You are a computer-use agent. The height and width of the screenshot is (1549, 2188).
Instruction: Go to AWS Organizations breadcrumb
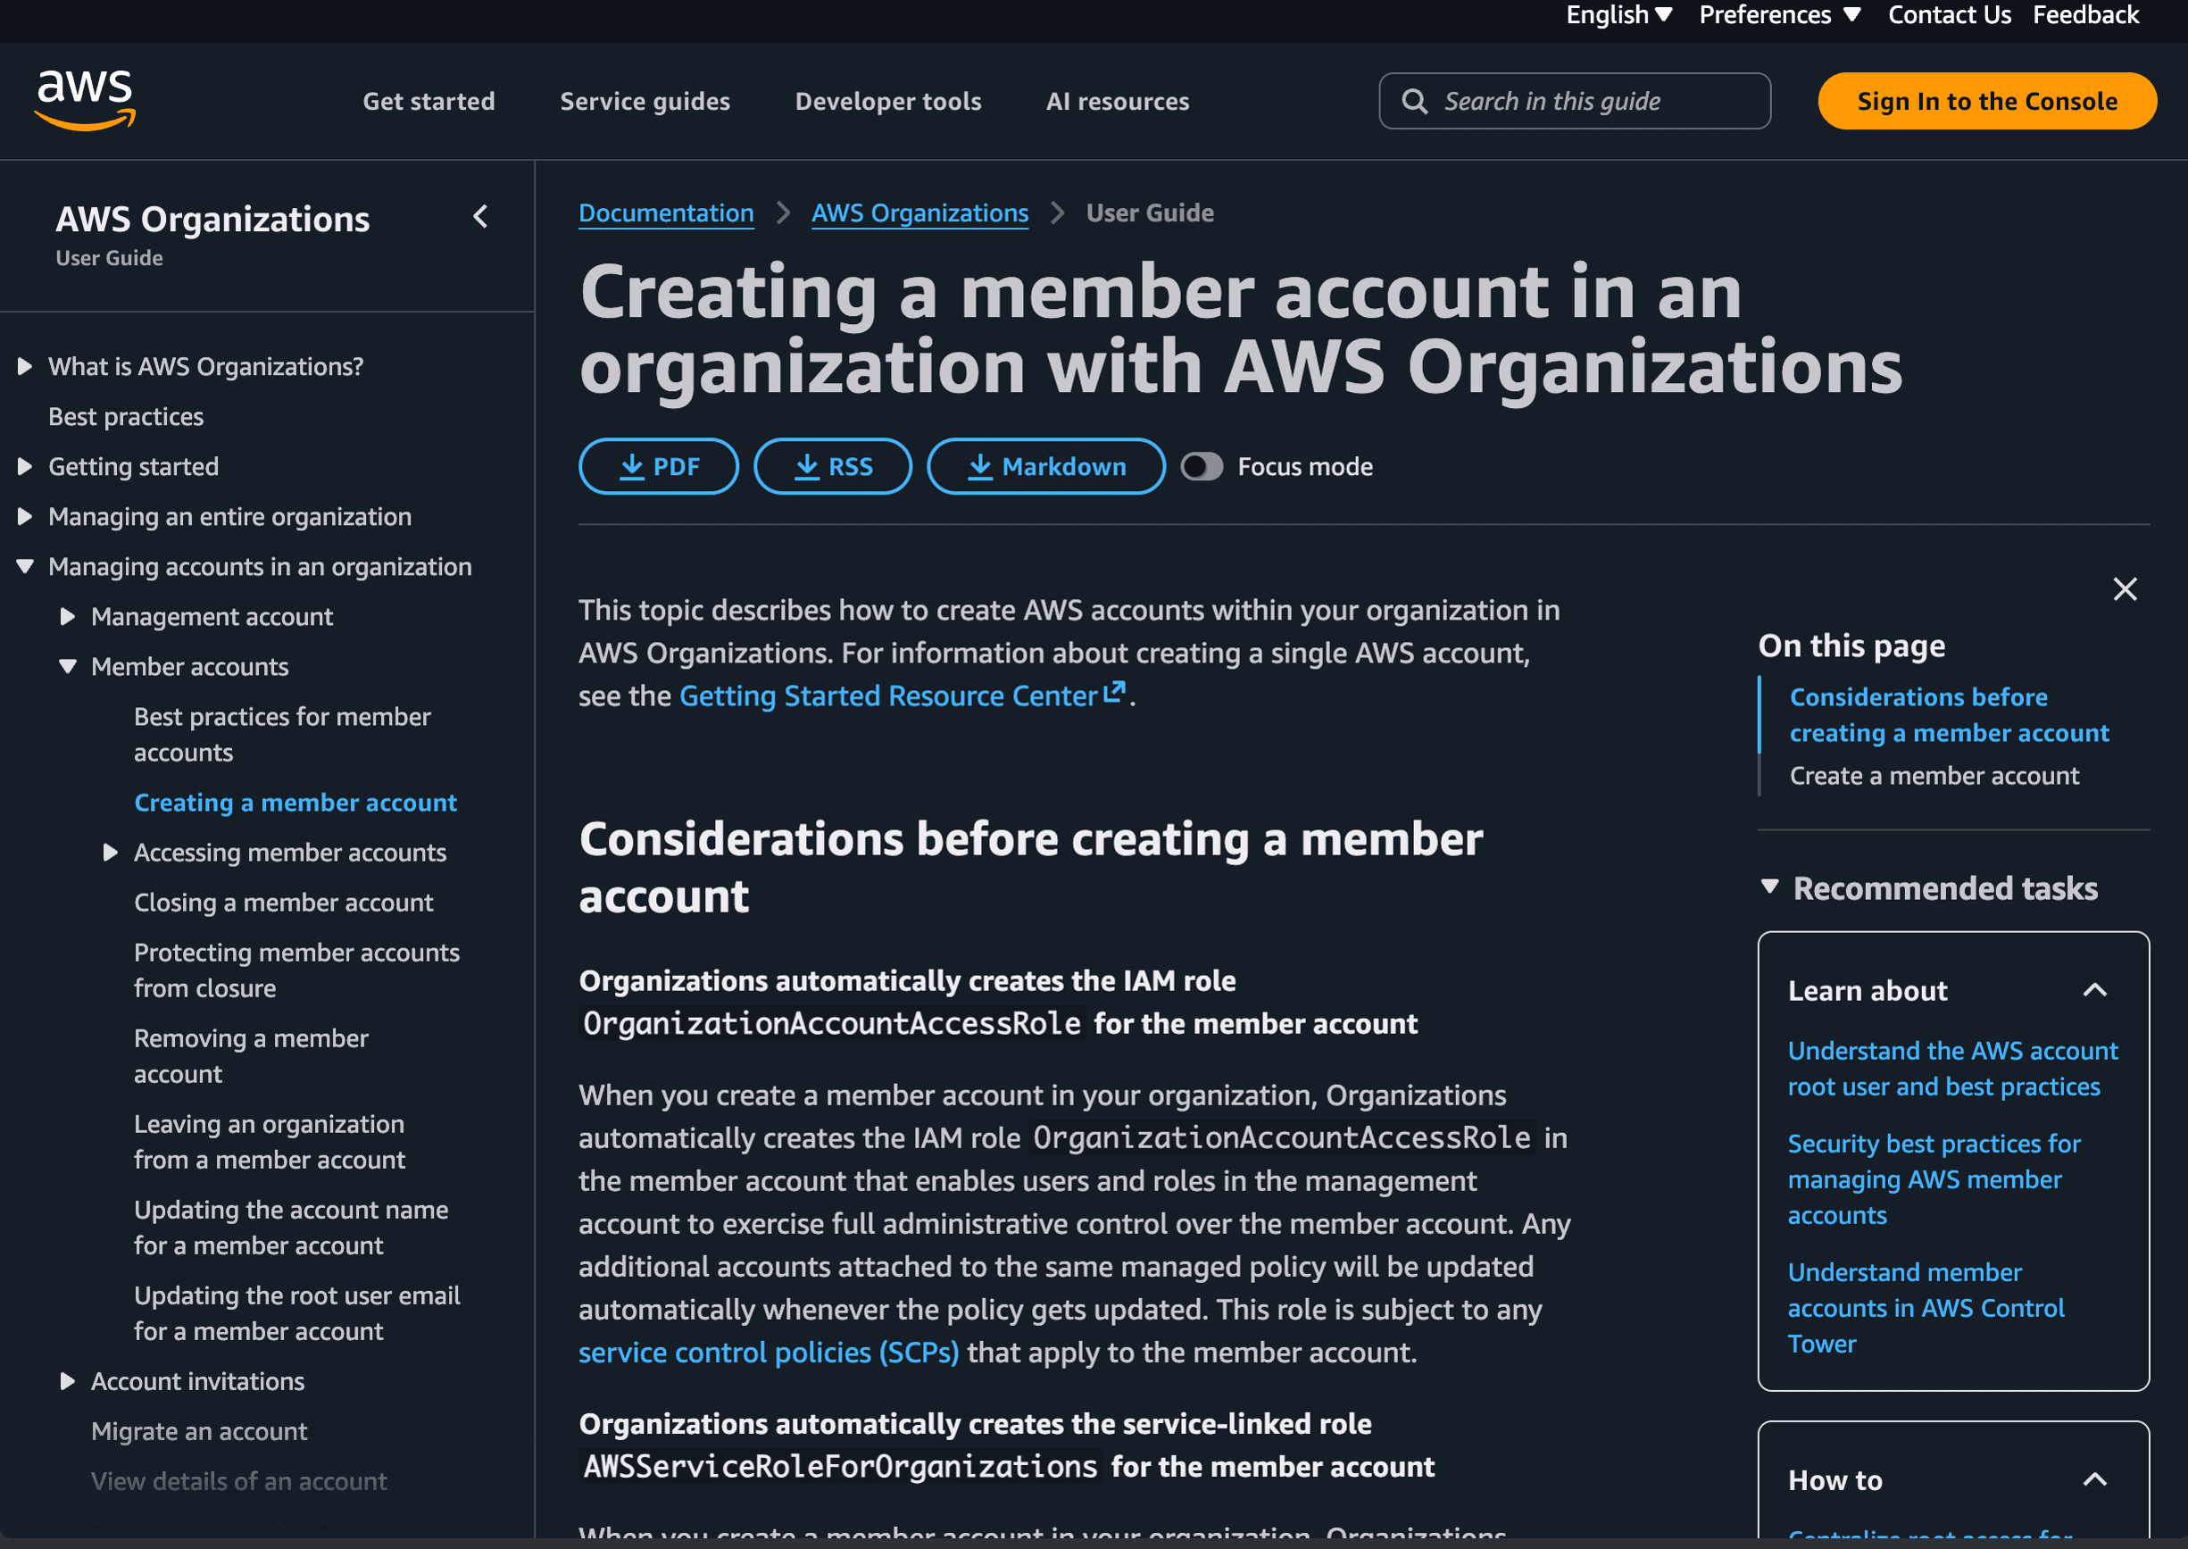tap(919, 212)
